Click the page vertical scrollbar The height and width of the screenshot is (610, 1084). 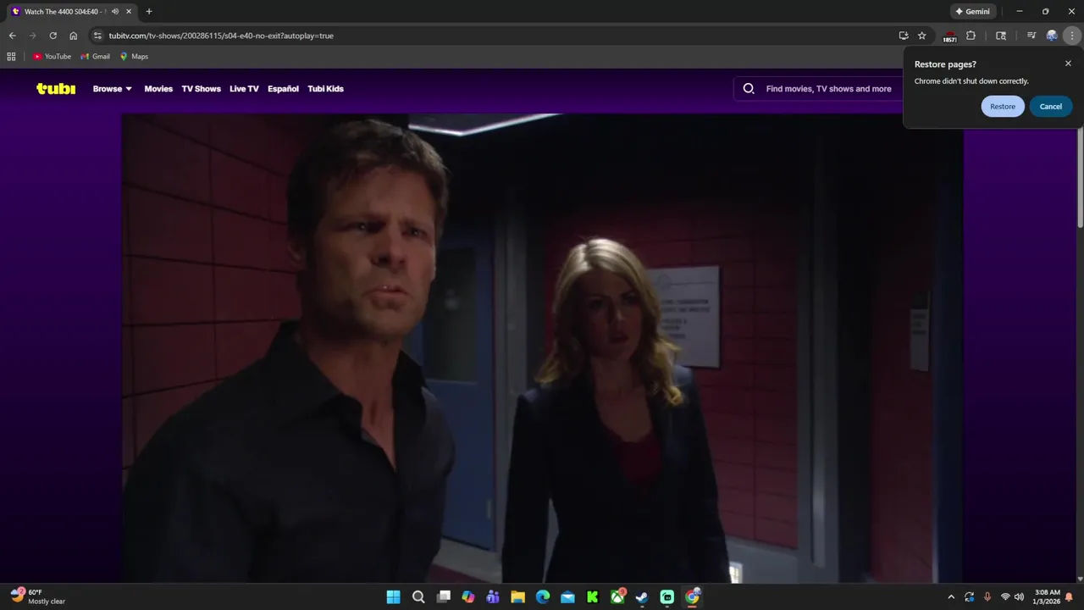tap(1080, 178)
